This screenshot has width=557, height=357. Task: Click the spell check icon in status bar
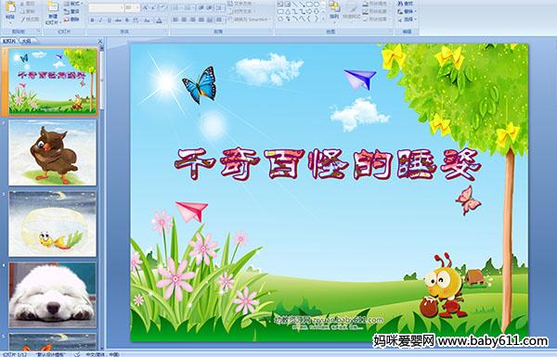77,354
